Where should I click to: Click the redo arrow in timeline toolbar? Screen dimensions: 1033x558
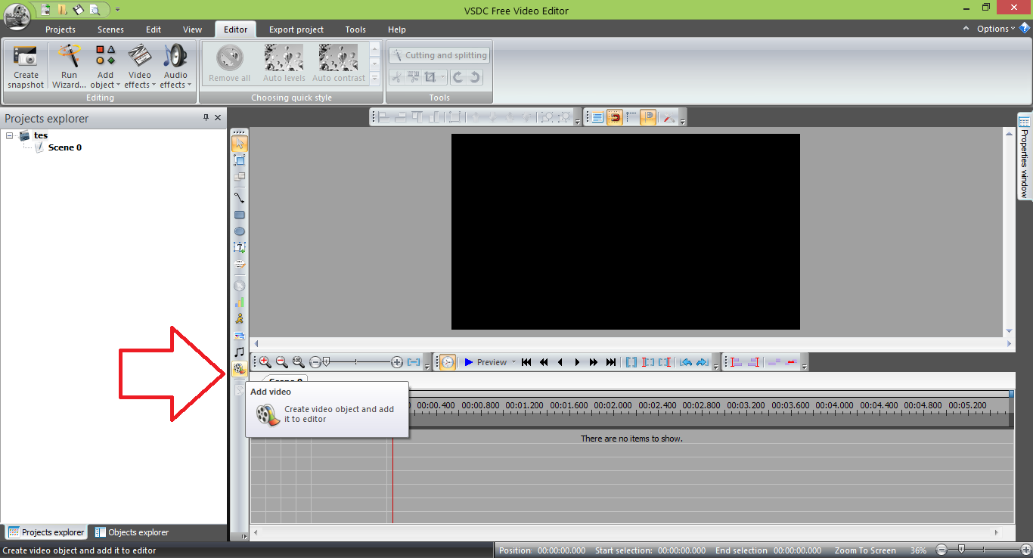point(702,362)
